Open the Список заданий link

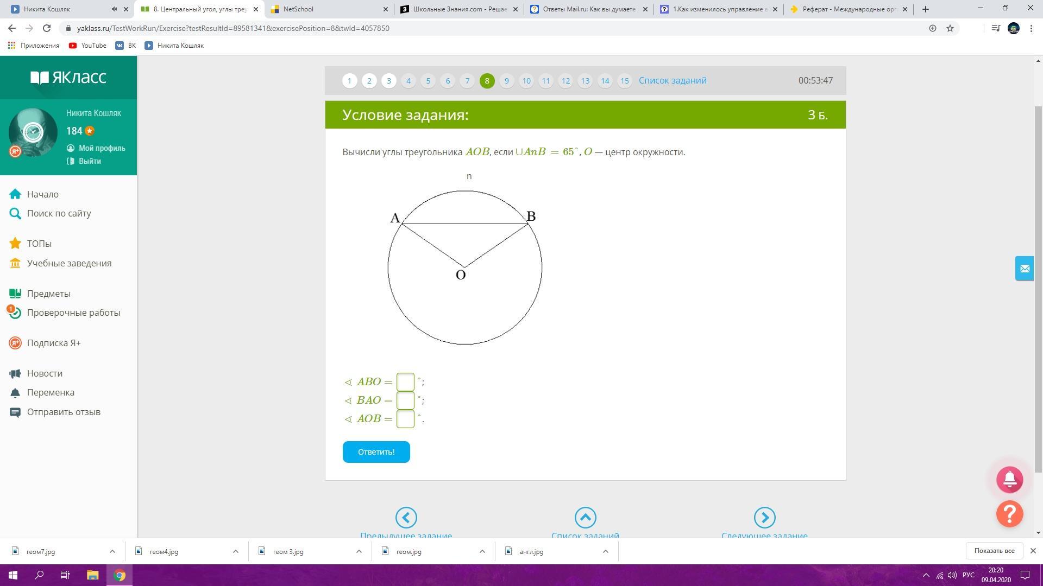point(673,80)
